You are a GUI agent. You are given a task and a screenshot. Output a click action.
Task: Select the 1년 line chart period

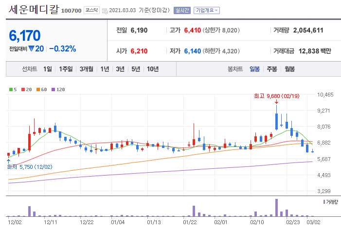coord(105,69)
